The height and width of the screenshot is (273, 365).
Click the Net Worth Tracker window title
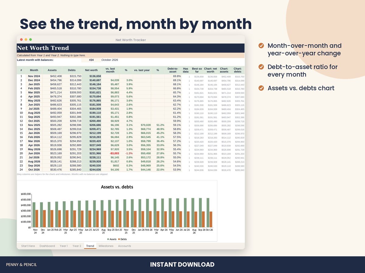[131, 40]
